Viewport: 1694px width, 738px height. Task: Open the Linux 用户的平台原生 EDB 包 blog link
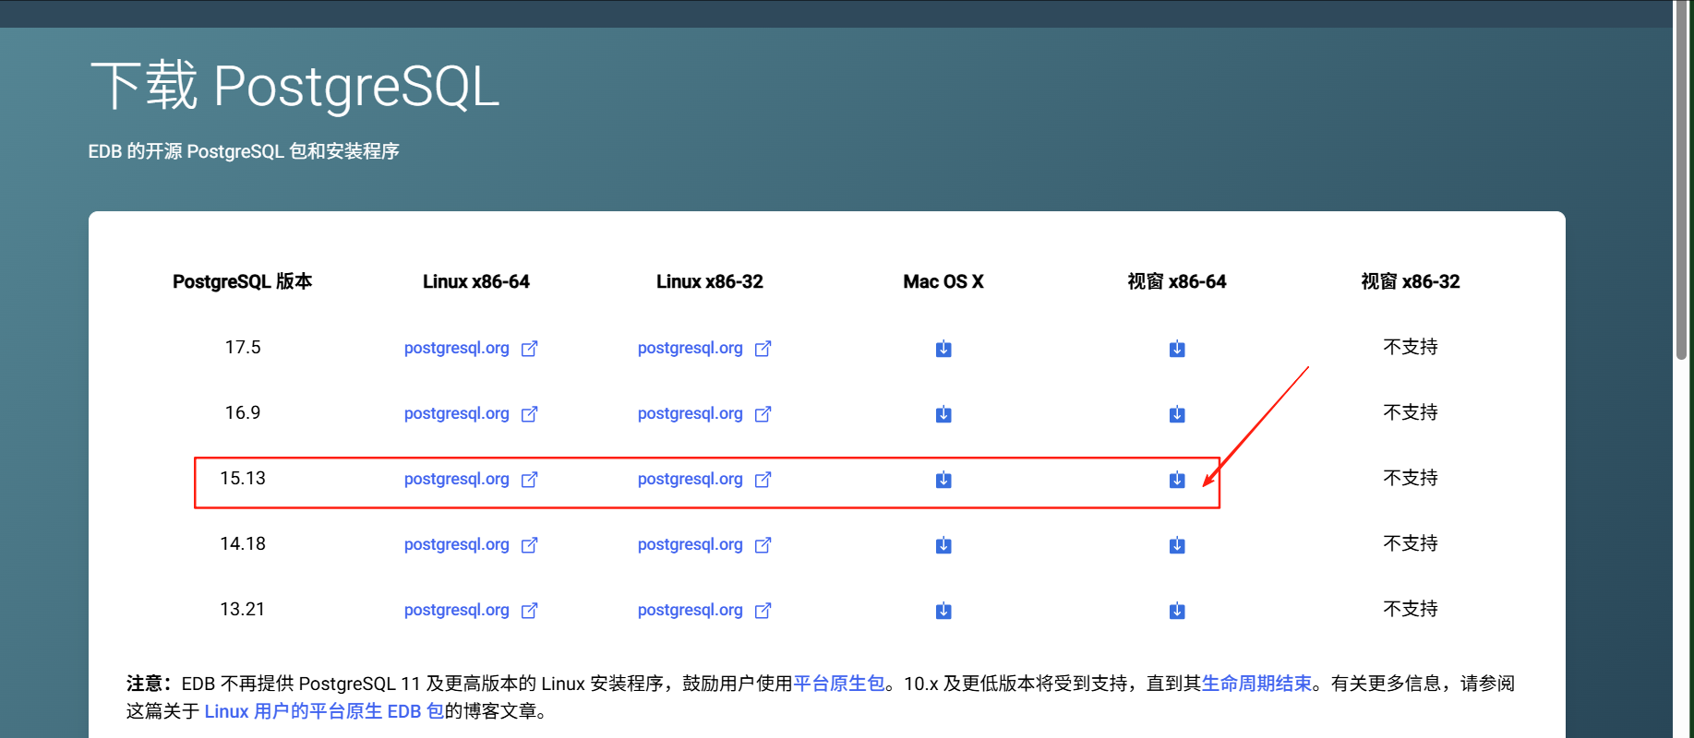pyautogui.click(x=324, y=711)
